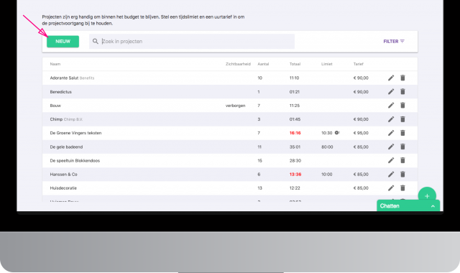Sort by the Naam column header
The width and height of the screenshot is (460, 273).
55,64
